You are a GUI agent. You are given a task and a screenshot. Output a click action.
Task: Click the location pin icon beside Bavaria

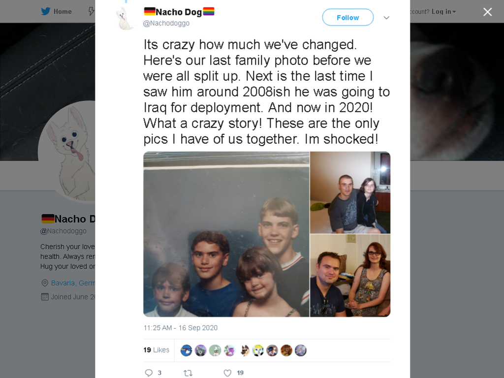[x=45, y=283]
